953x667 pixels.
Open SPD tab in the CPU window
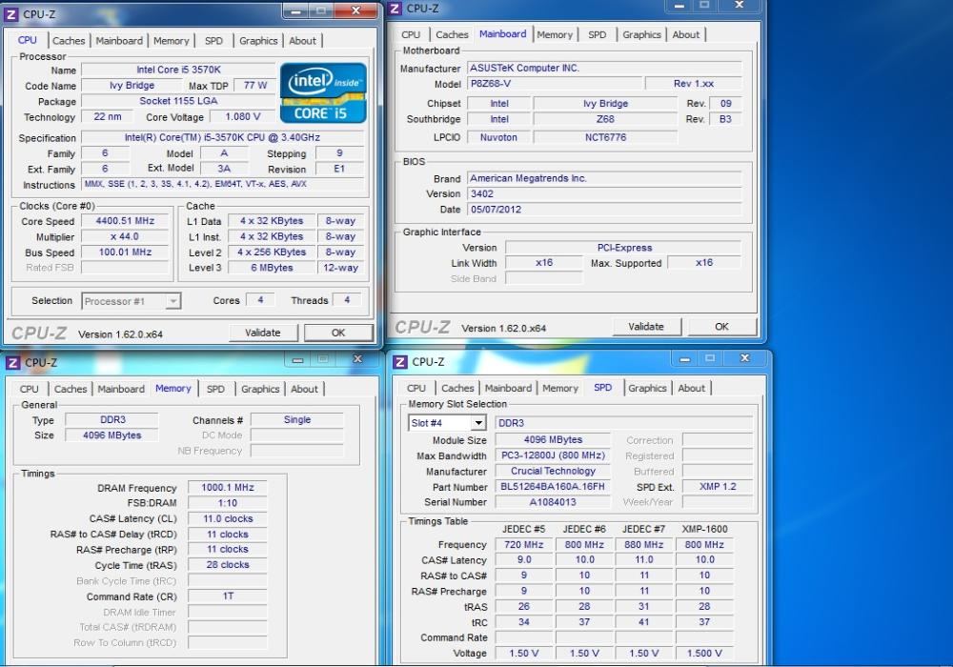point(213,41)
